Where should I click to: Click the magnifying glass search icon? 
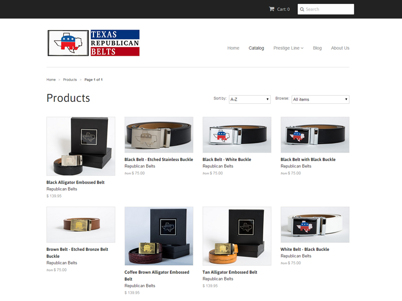point(302,9)
